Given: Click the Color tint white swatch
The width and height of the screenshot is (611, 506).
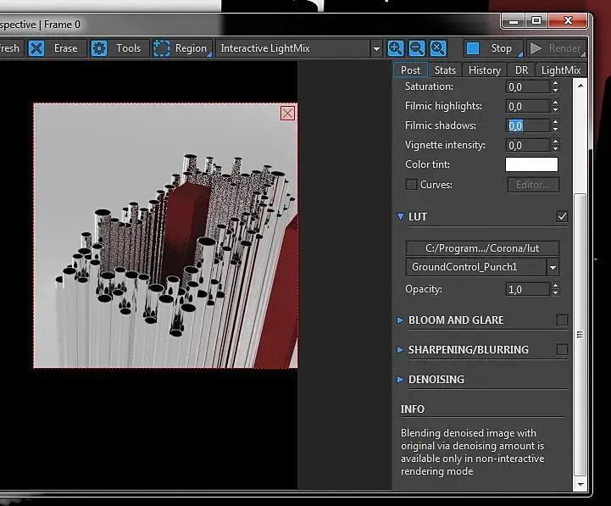Looking at the screenshot, I should click(x=531, y=164).
